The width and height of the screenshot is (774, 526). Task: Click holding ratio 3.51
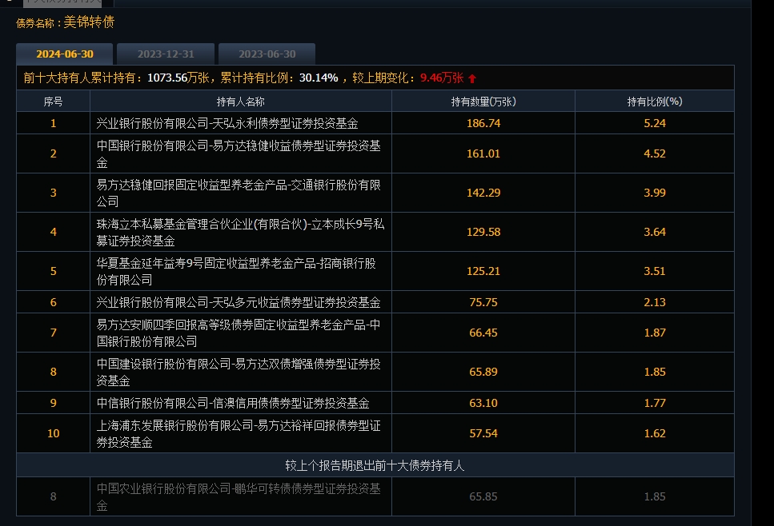[x=655, y=271]
